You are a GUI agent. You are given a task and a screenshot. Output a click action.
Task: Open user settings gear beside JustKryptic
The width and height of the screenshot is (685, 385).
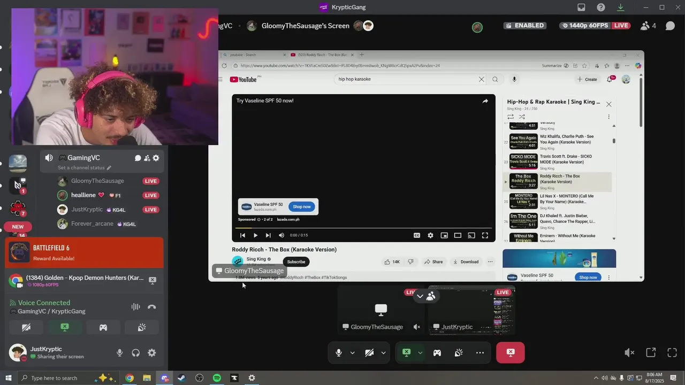pos(152,353)
